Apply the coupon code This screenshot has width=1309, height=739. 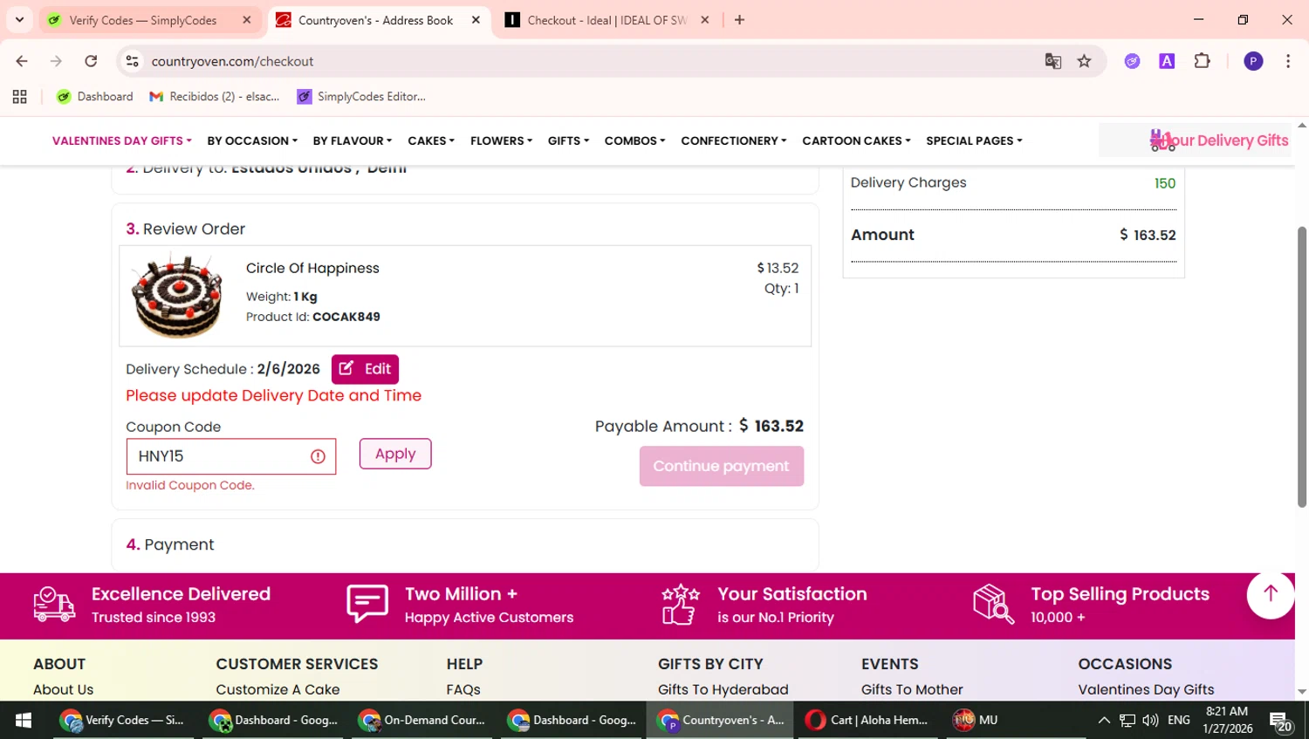coord(395,454)
